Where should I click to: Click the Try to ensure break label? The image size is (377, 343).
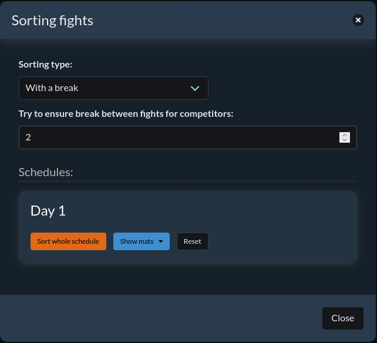coord(126,113)
